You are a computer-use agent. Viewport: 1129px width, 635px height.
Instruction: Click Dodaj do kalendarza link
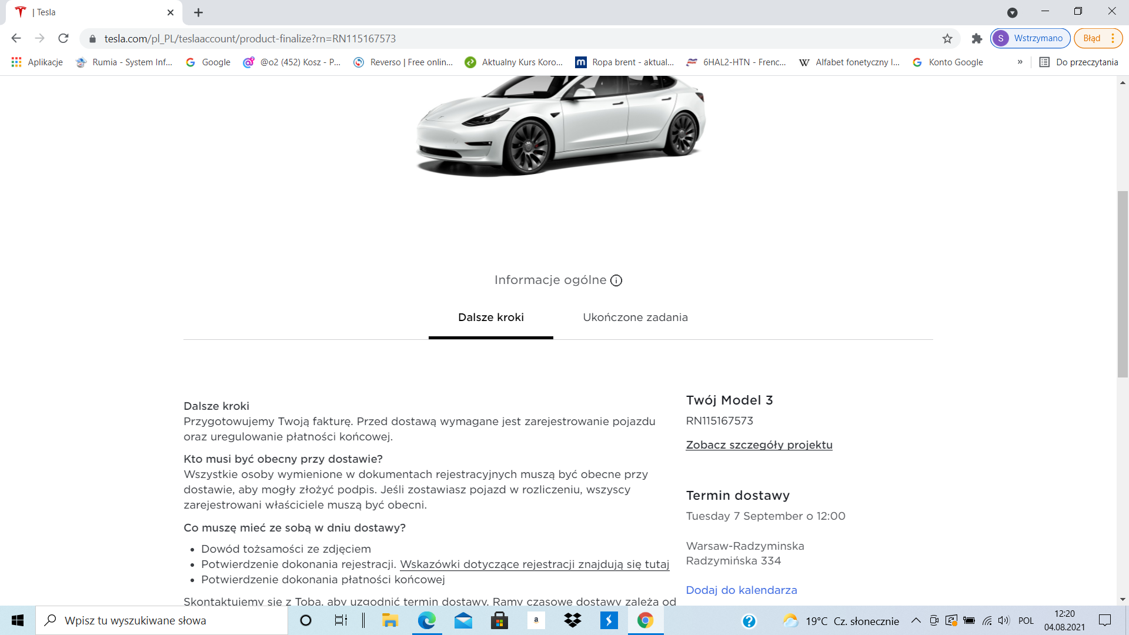741,590
